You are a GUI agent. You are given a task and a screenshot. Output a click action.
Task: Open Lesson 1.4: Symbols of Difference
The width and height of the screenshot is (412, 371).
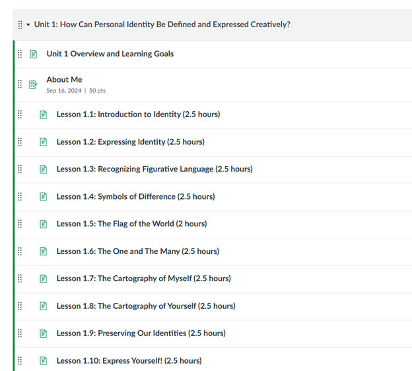coord(135,196)
